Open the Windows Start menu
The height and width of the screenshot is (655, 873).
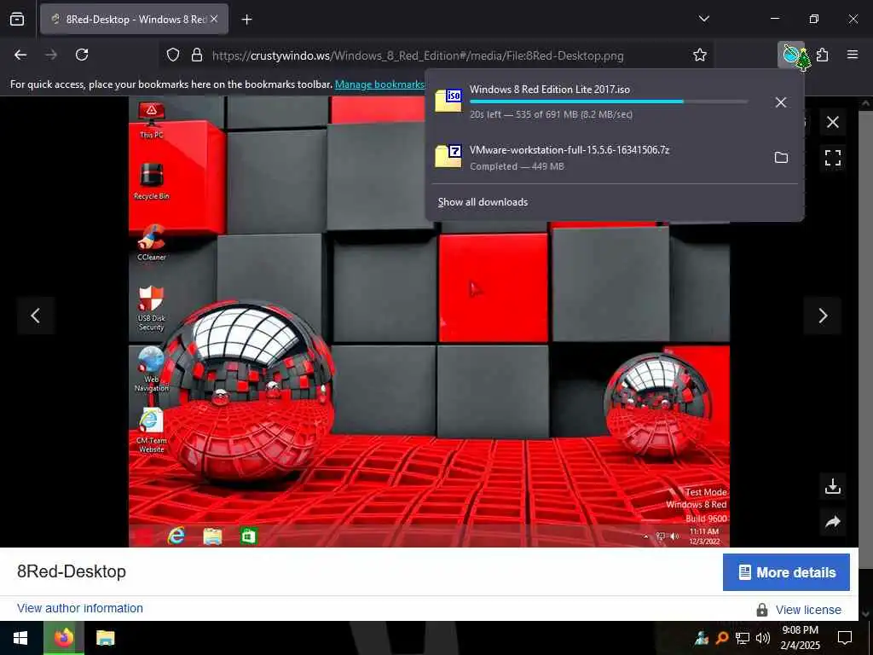(x=21, y=638)
